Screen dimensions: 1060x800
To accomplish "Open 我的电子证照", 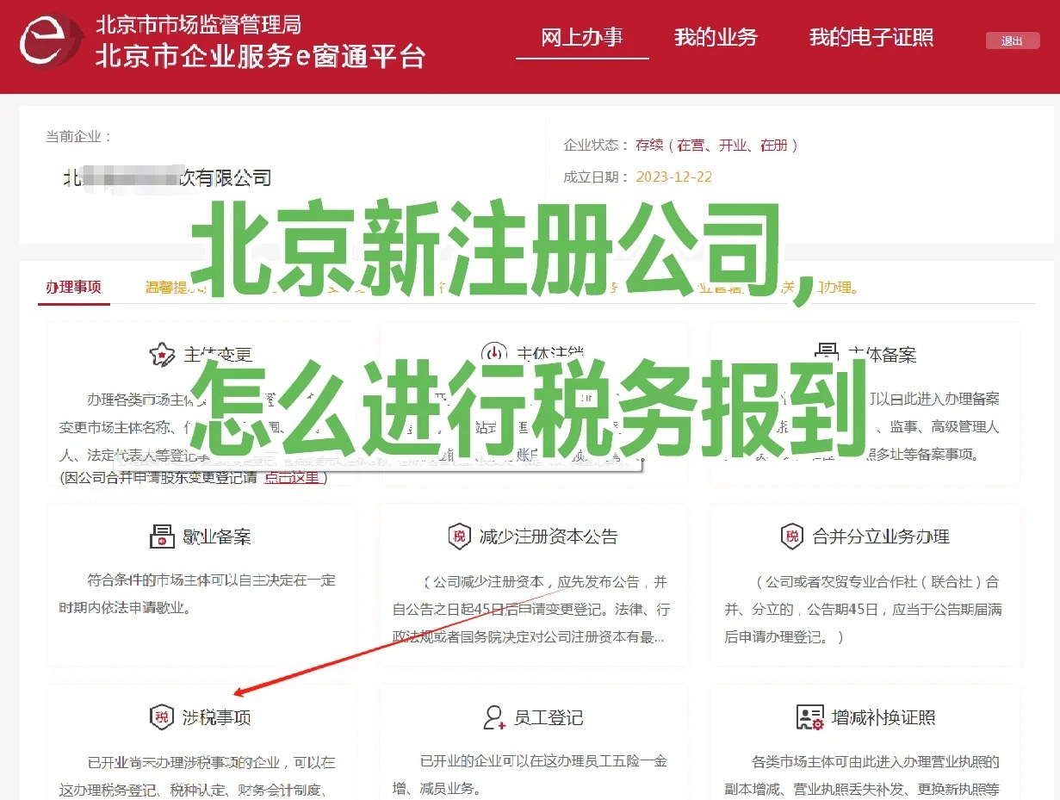I will coord(871,38).
